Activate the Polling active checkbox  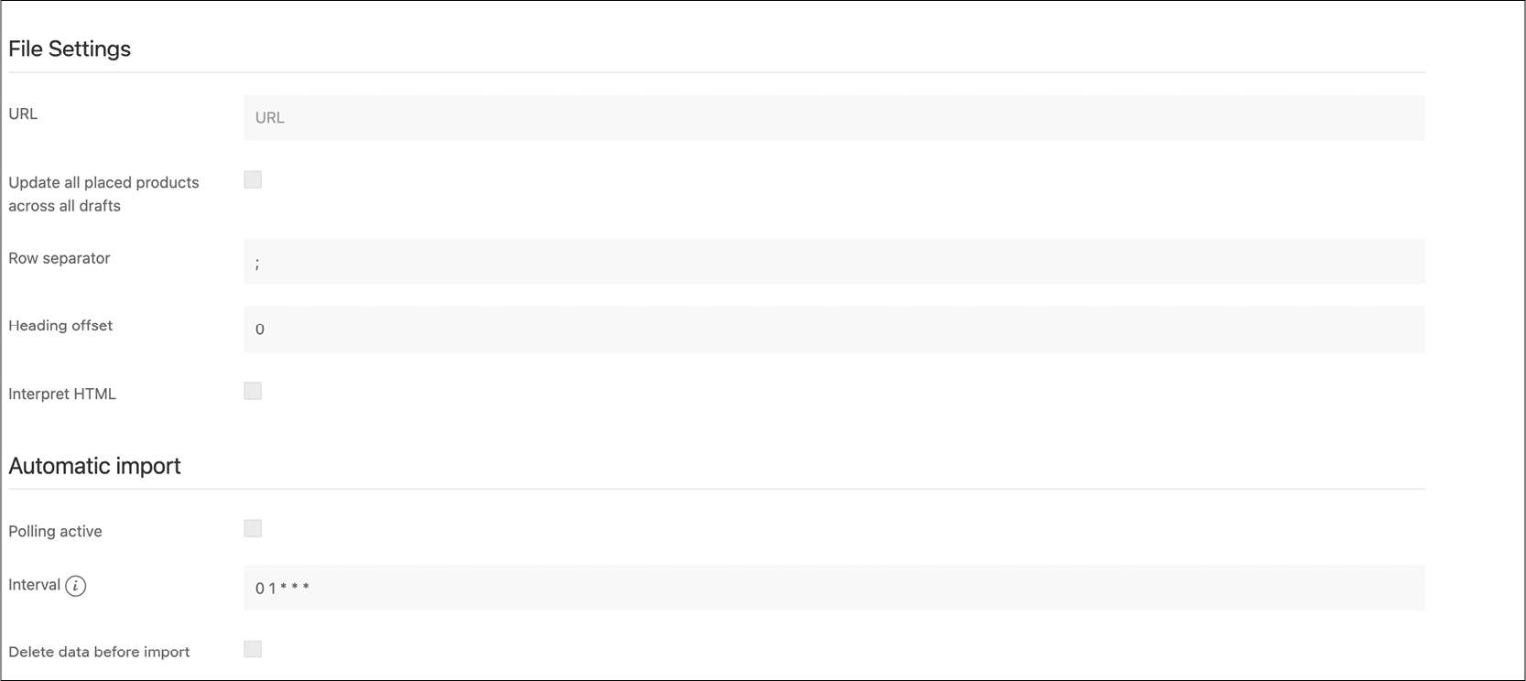[253, 528]
